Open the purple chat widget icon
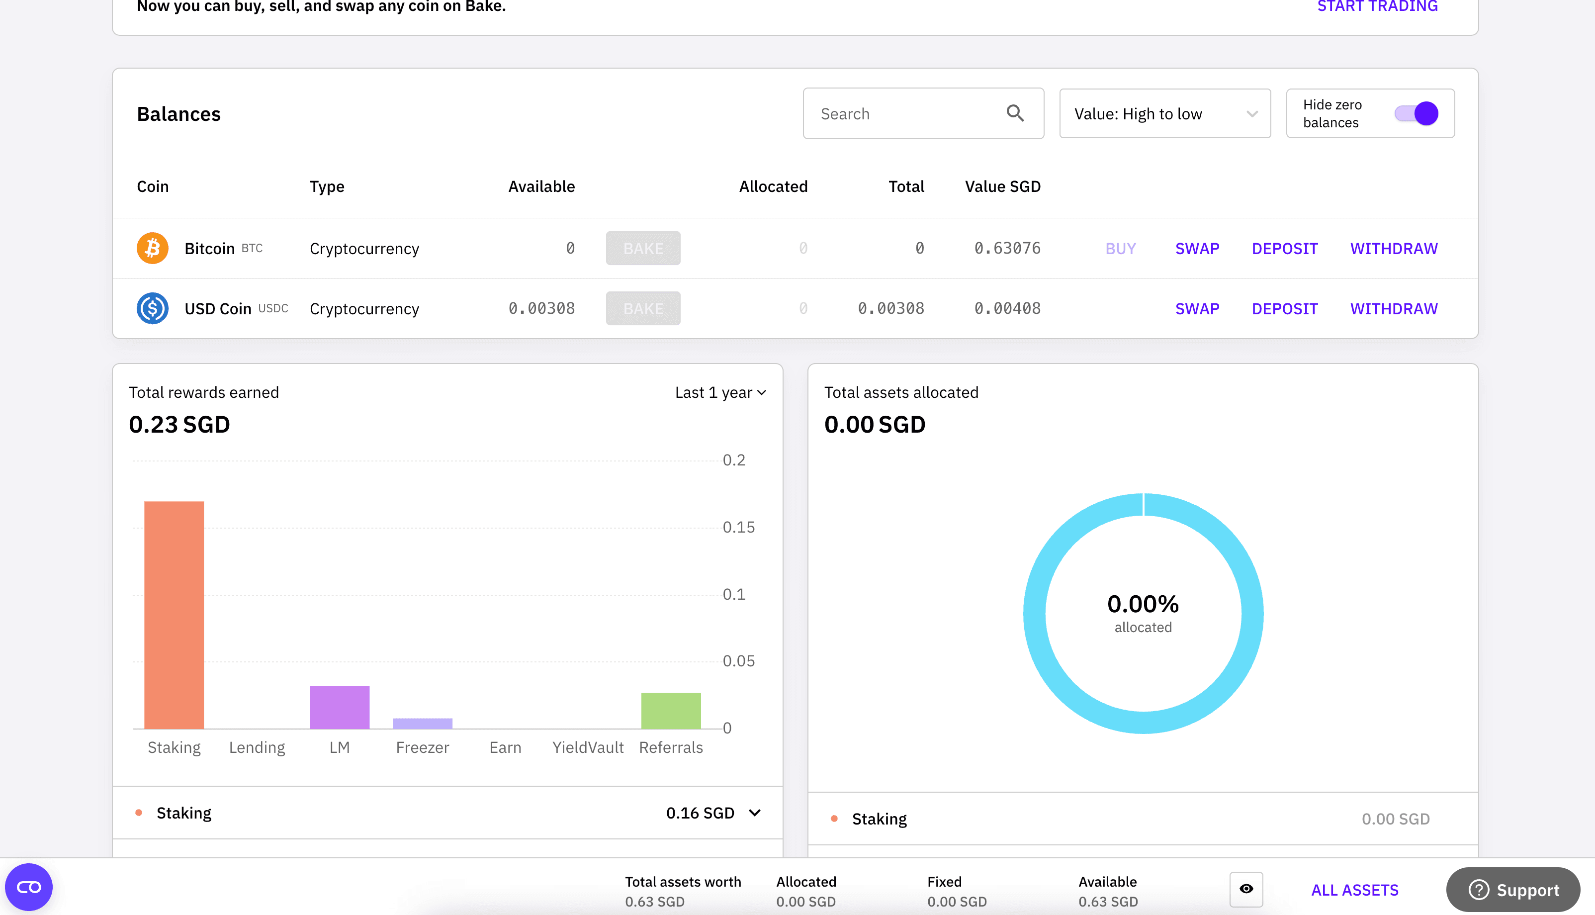Viewport: 1595px width, 915px height. tap(29, 887)
